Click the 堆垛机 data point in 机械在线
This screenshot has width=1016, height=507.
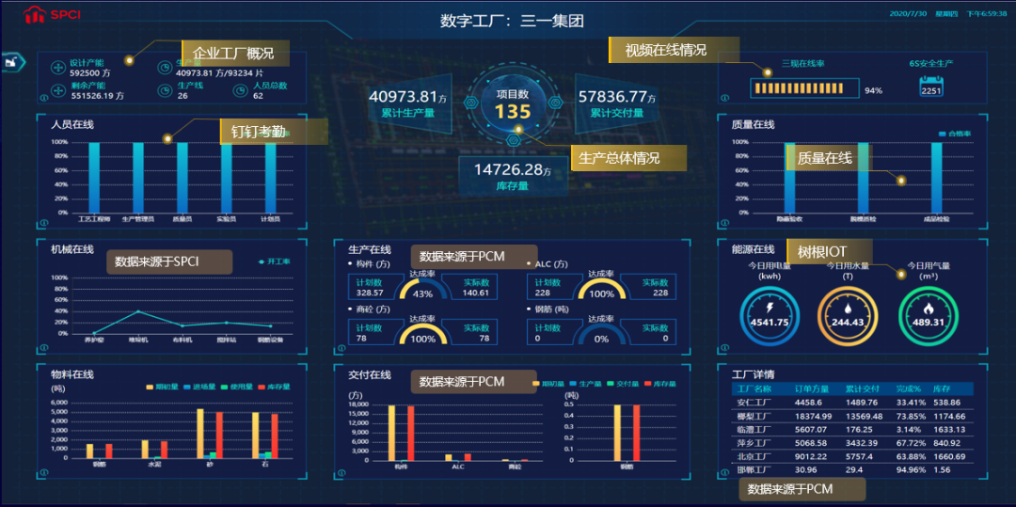click(x=138, y=311)
